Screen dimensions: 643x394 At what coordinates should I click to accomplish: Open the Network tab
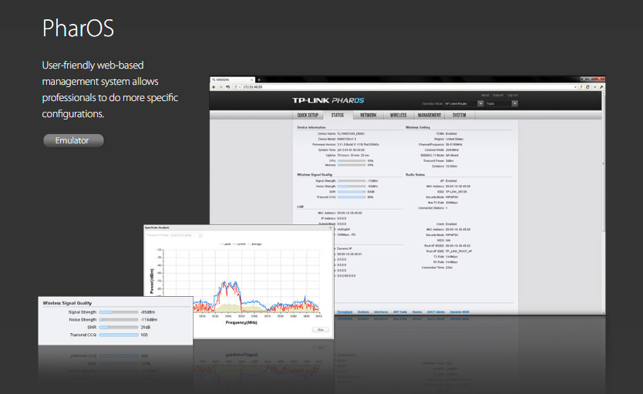click(369, 115)
